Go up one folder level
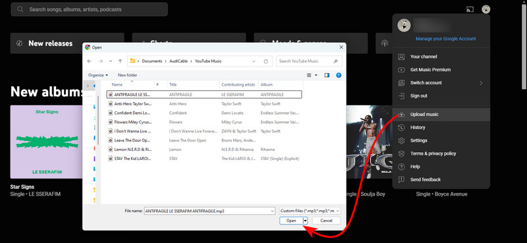The image size is (527, 243). [120, 61]
